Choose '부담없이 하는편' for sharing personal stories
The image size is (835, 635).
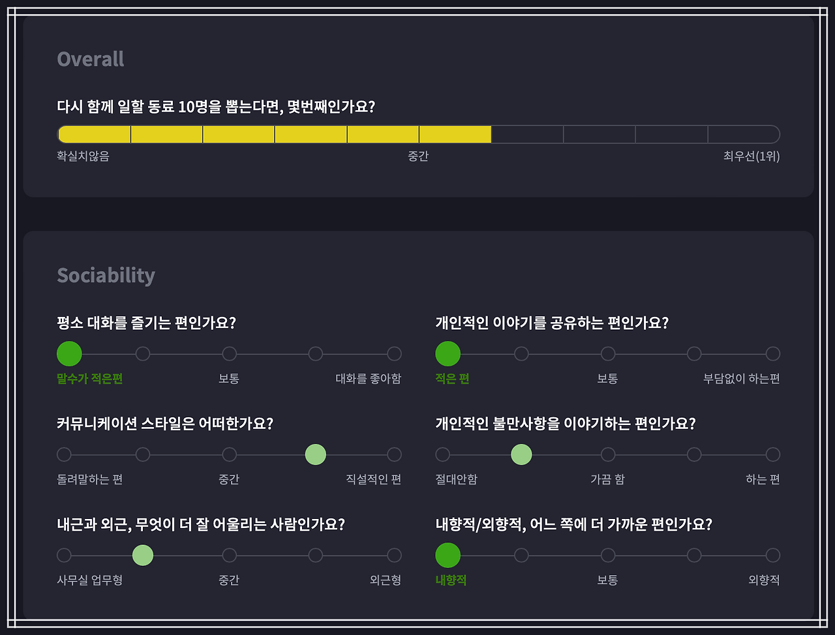[x=772, y=353]
